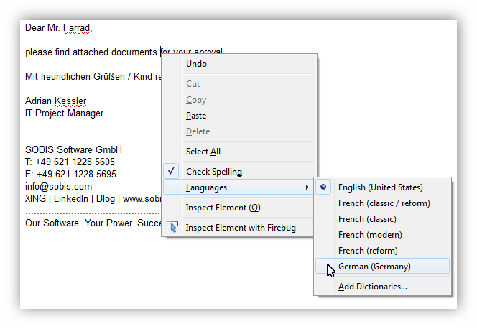Viewport: 477px width, 329px height.
Task: Choose Copy from the context menu
Action: click(239, 100)
